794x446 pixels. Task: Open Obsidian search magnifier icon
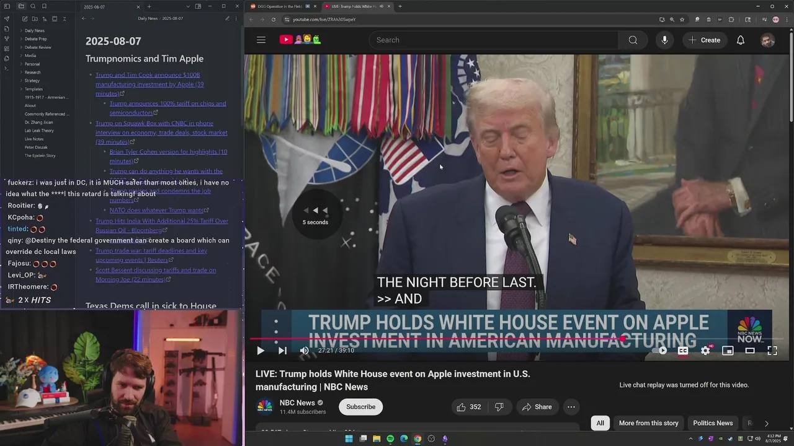point(33,6)
